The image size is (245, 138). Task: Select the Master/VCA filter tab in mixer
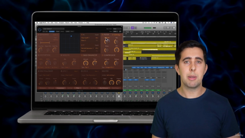(x=161, y=67)
